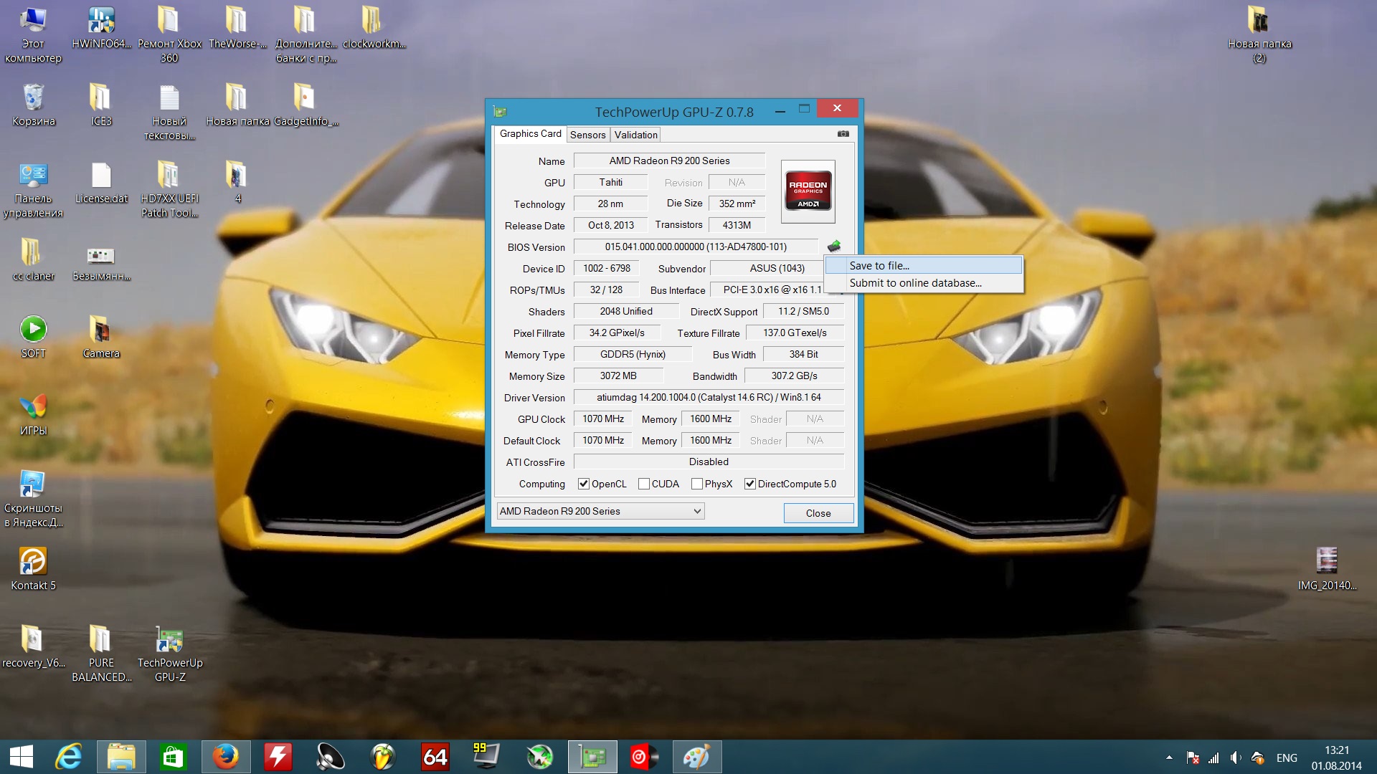Toggle the CUDA checkbox
The height and width of the screenshot is (774, 1377).
(x=644, y=484)
